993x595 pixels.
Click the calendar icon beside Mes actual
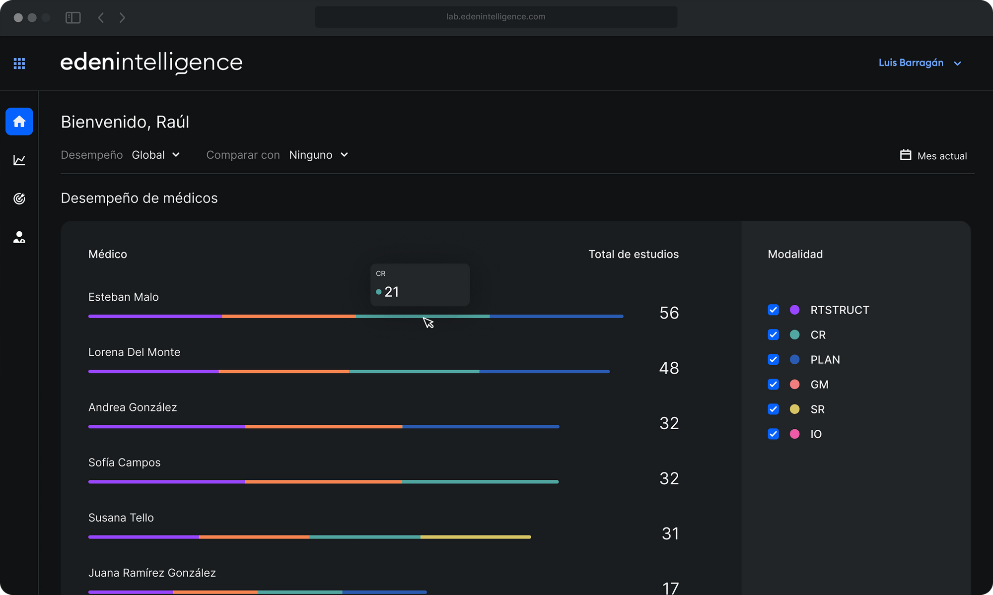coord(905,155)
